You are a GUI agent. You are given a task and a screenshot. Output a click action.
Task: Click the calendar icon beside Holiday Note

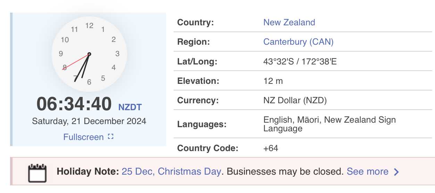(37, 173)
